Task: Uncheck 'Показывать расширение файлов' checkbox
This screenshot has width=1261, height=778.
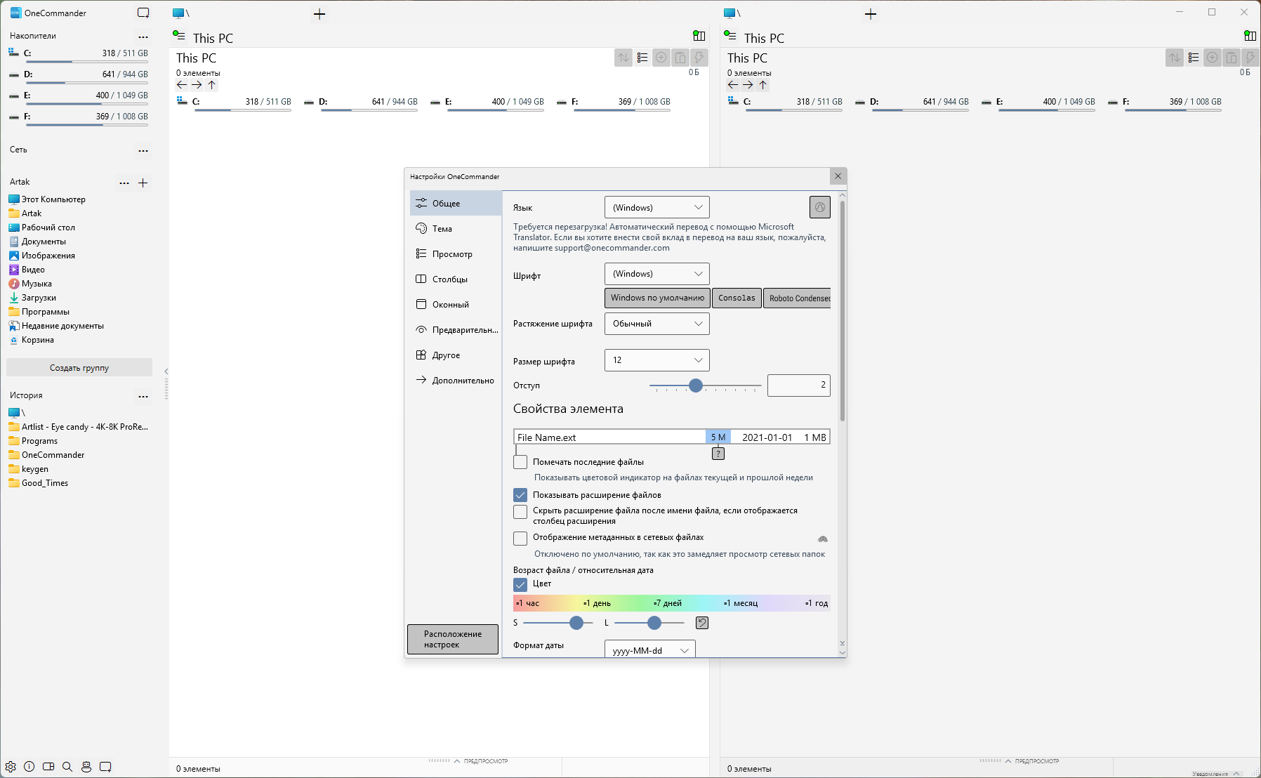Action: click(520, 495)
